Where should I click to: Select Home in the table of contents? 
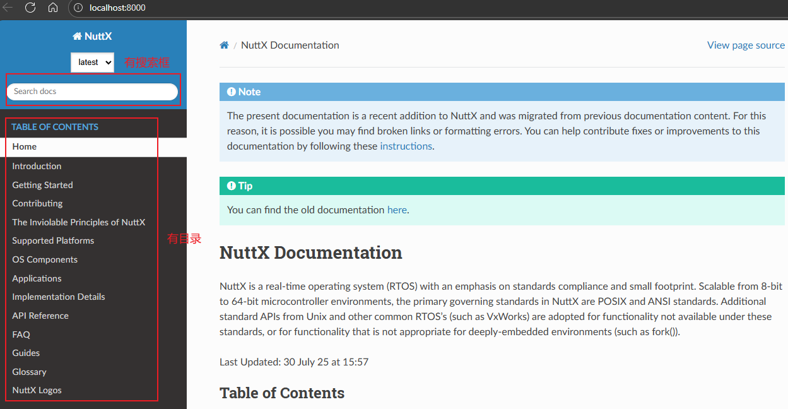click(x=93, y=146)
